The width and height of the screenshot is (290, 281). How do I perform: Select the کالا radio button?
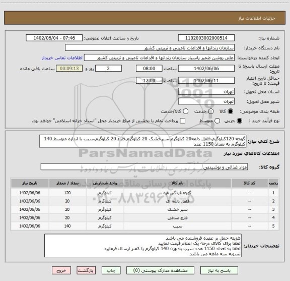click(231, 111)
